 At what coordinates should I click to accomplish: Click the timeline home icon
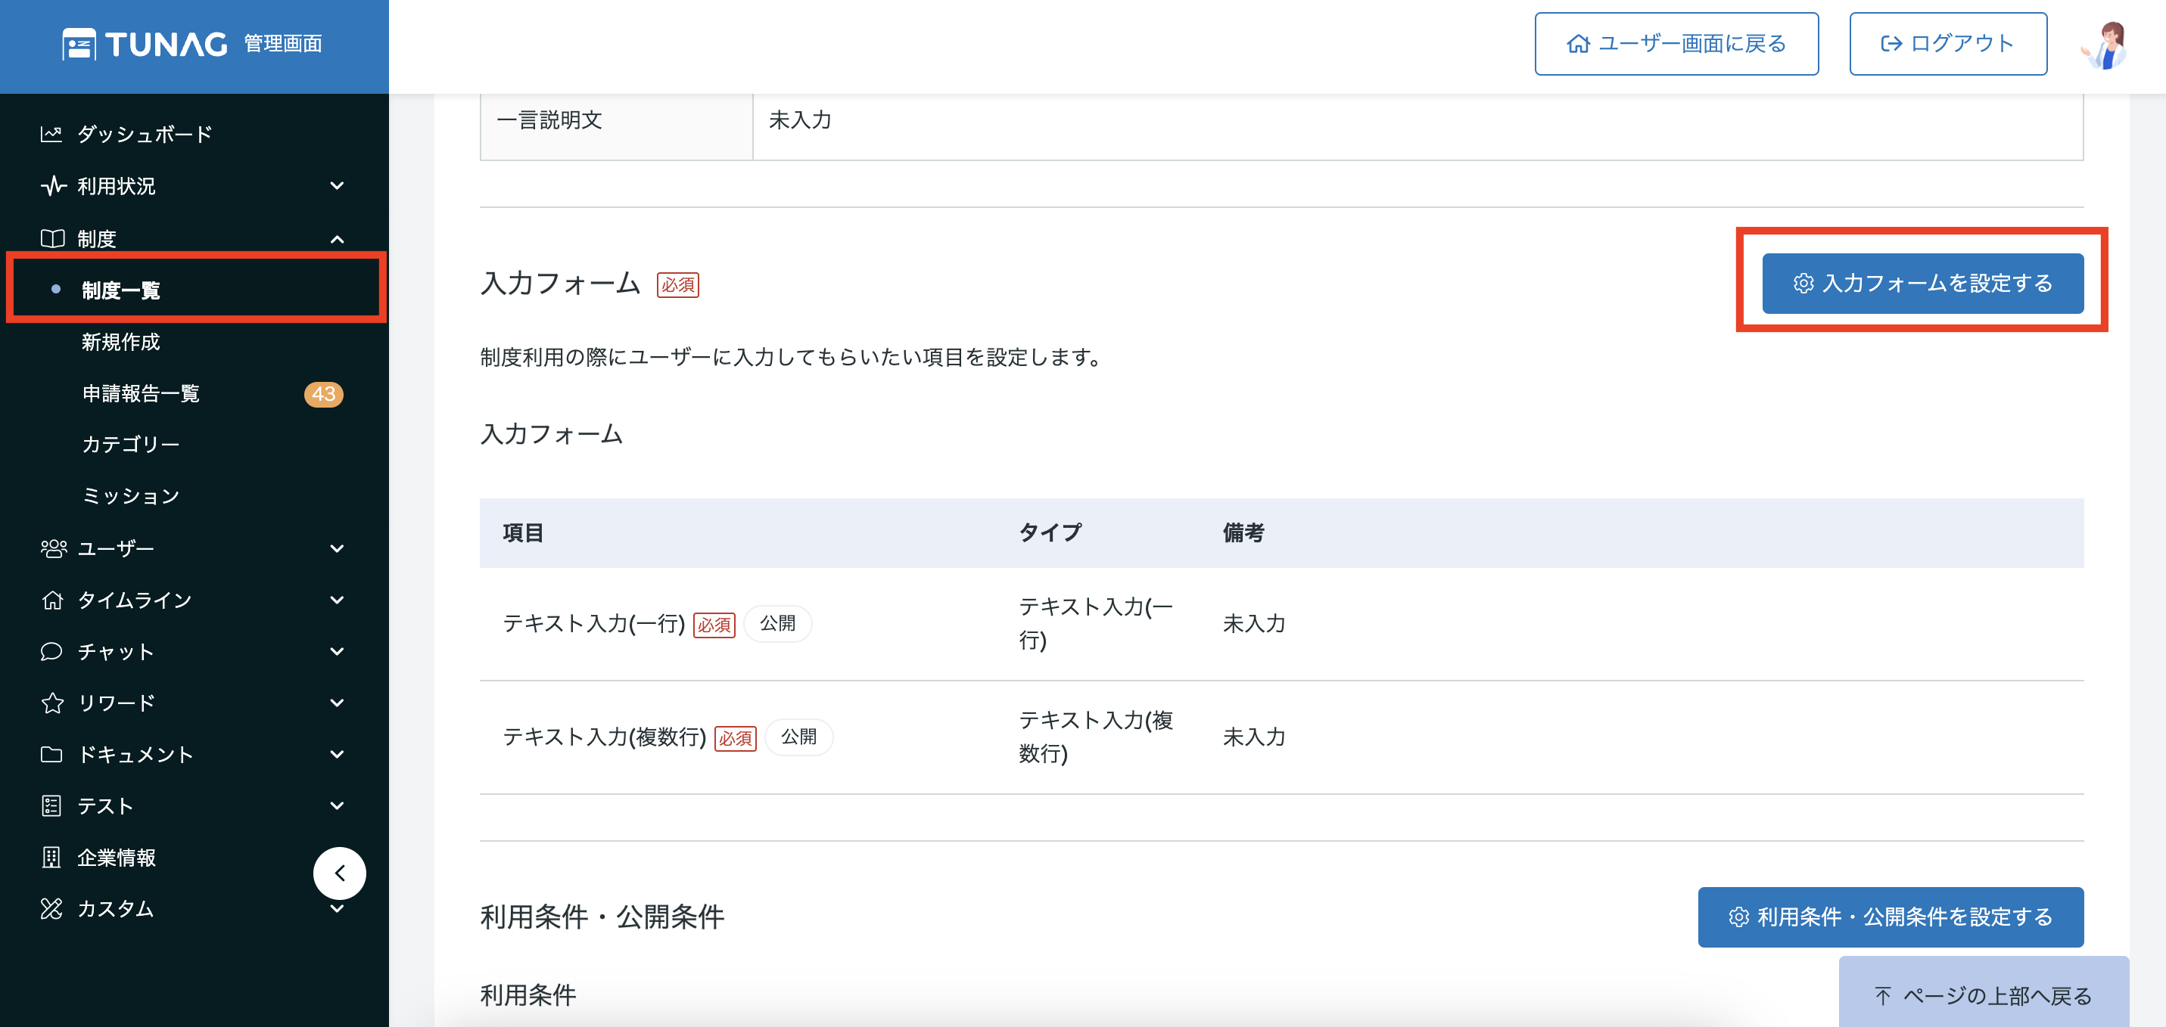tap(52, 600)
